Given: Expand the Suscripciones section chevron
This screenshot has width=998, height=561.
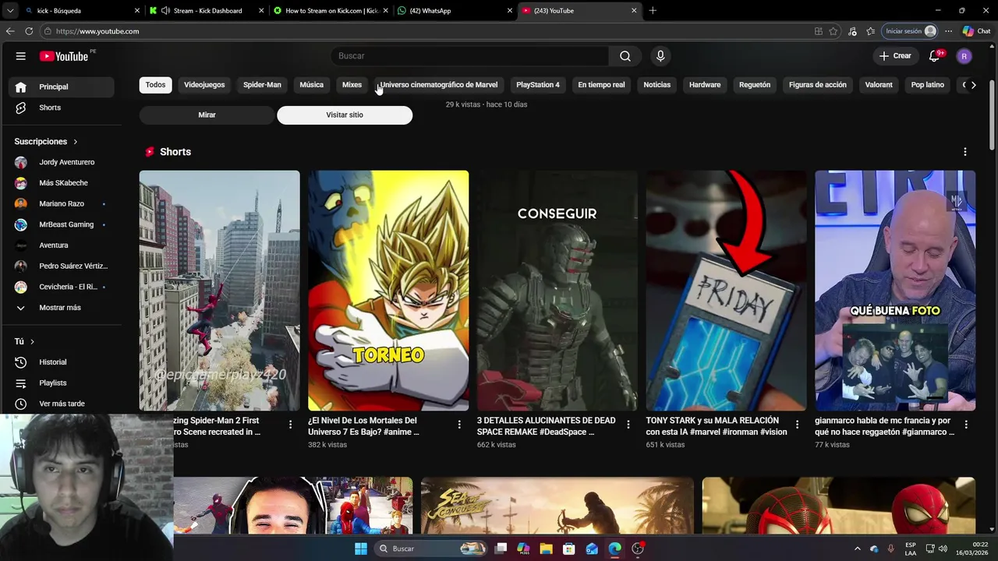Looking at the screenshot, I should pos(76,142).
